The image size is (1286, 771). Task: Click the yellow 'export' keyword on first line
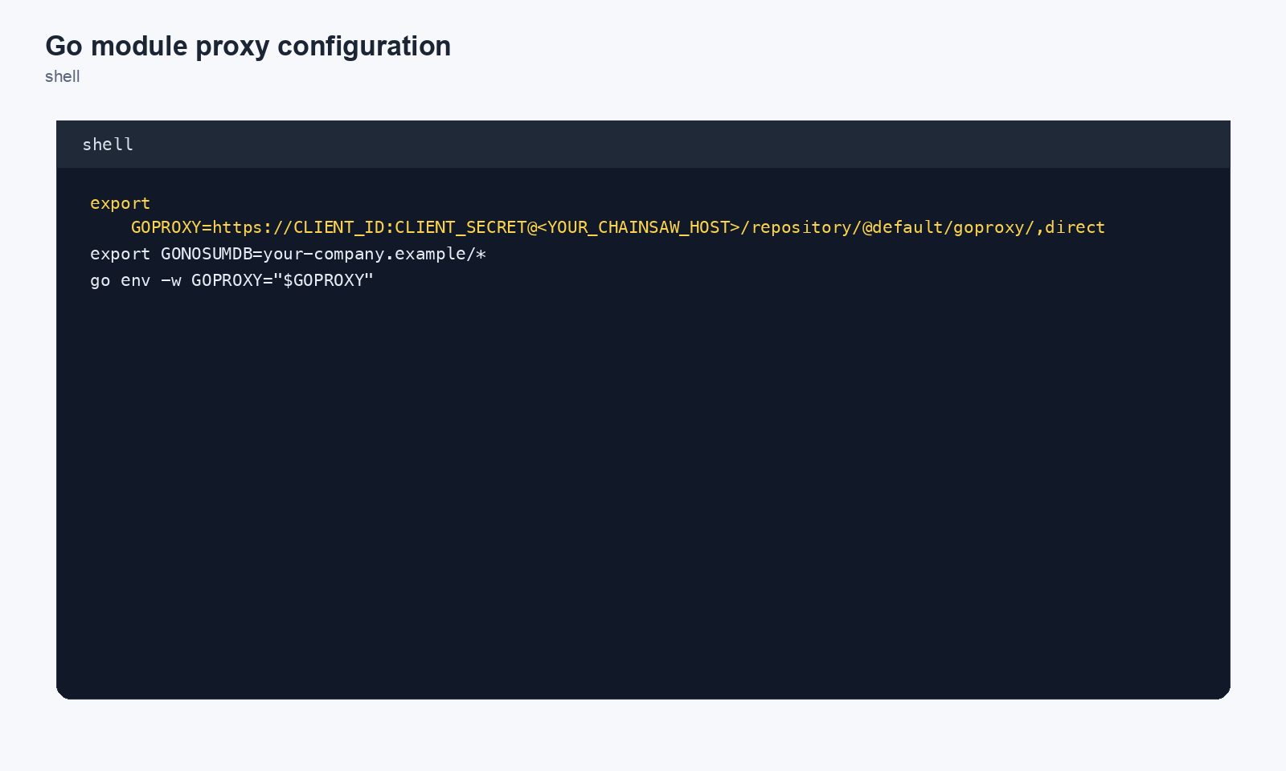(x=121, y=203)
